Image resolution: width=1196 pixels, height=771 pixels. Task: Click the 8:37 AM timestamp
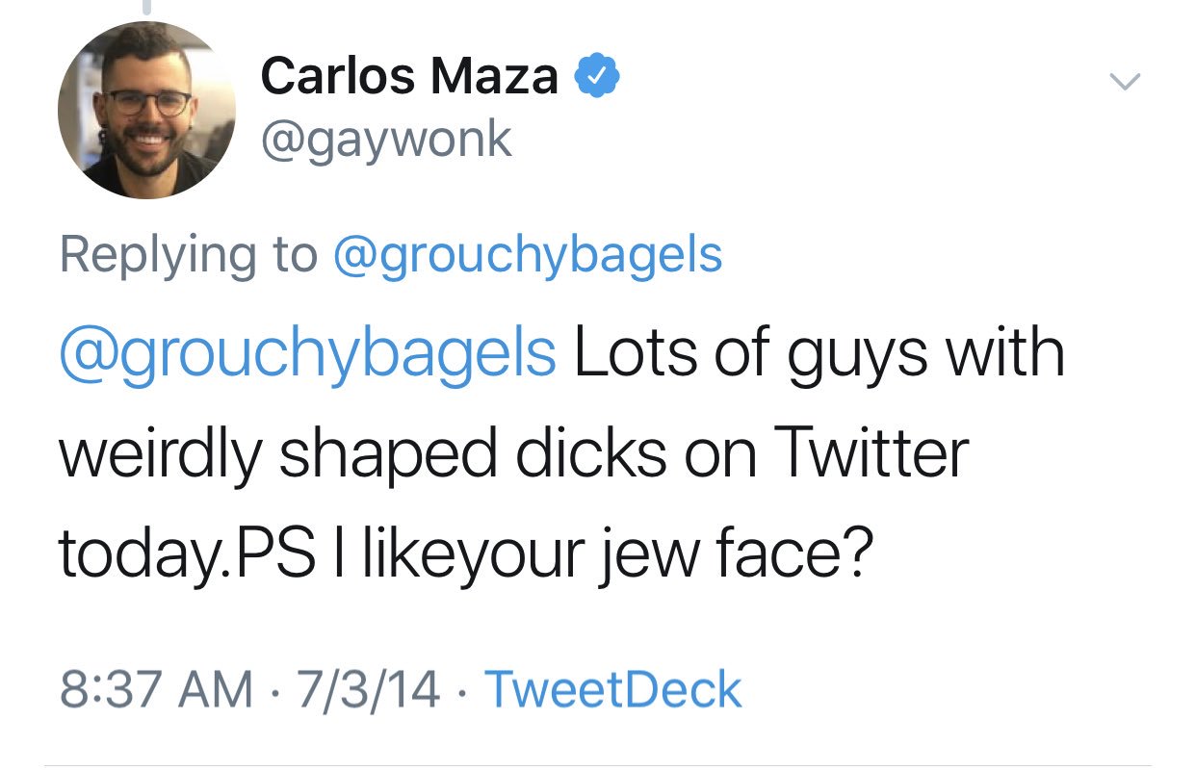coord(156,690)
